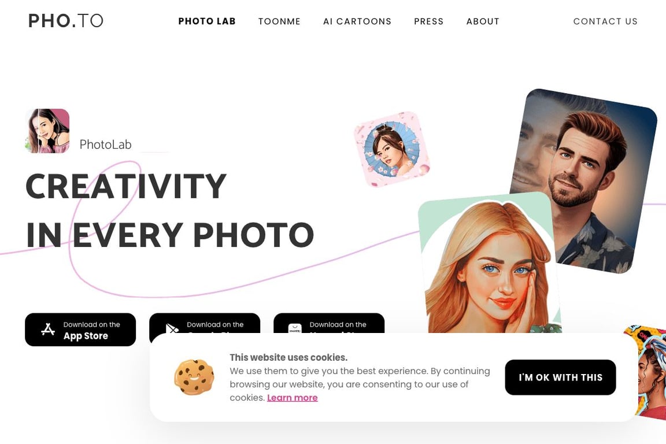The width and height of the screenshot is (666, 444).
Task: Click the smiling cookie icon
Action: pos(194,378)
